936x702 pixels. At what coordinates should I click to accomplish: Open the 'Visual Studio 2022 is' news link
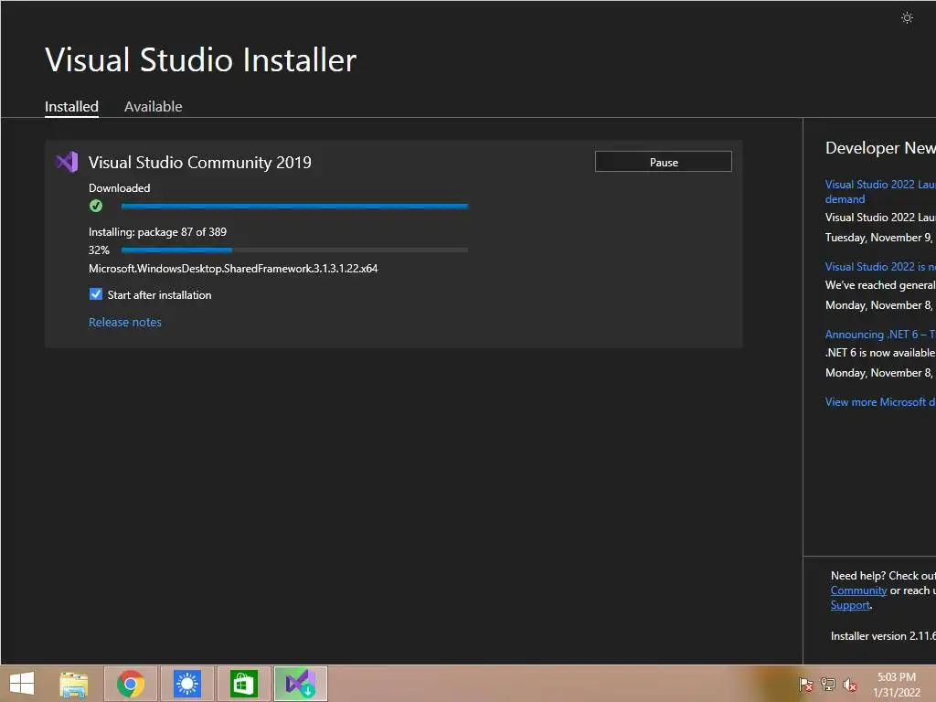click(x=880, y=267)
